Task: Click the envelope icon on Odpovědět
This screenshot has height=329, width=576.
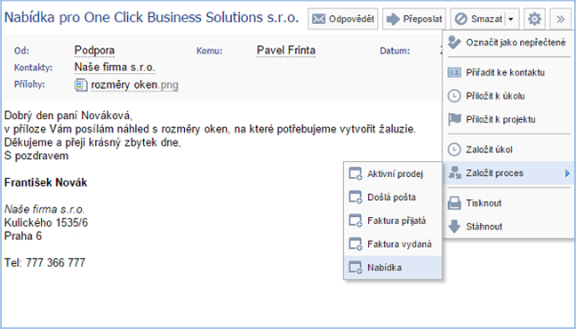Action: 318,19
